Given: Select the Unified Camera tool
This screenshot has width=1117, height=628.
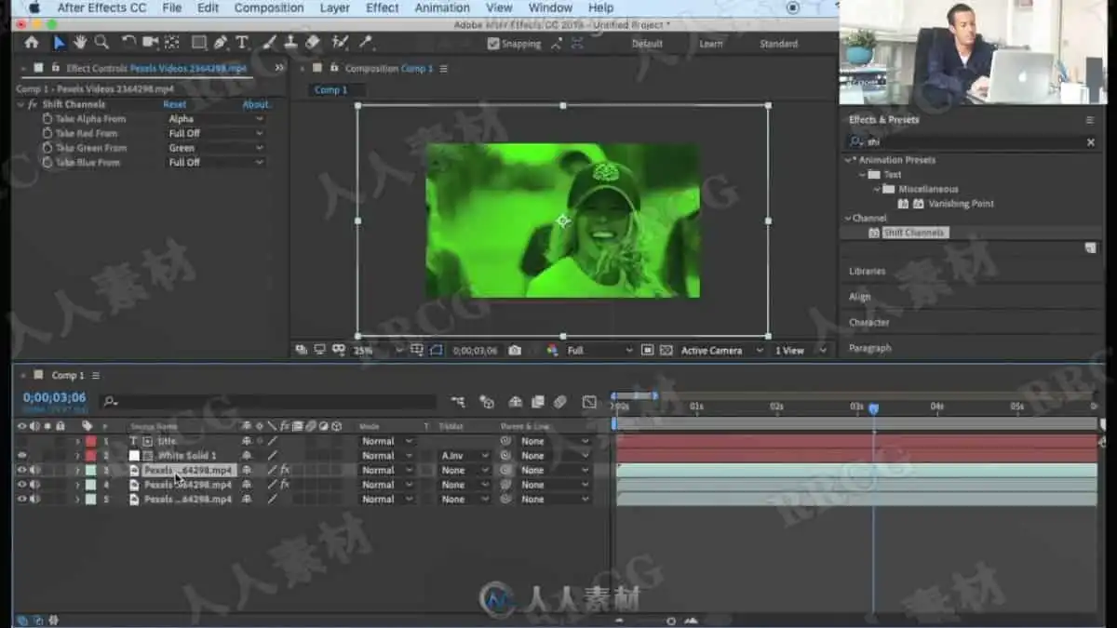Looking at the screenshot, I should (151, 43).
